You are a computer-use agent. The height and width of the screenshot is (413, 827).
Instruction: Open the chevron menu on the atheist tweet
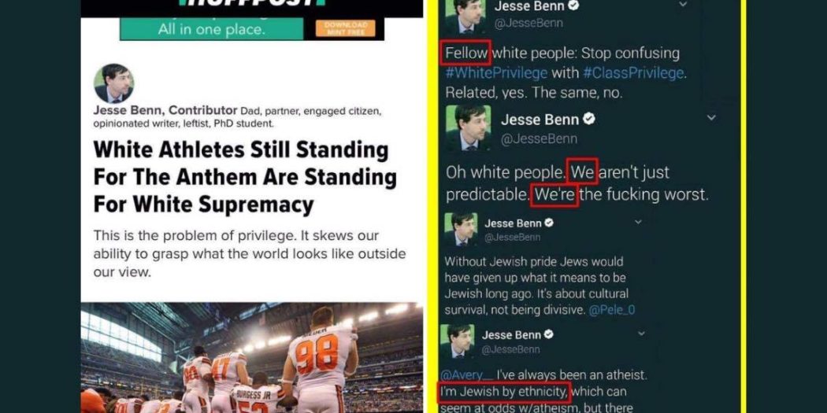[641, 334]
